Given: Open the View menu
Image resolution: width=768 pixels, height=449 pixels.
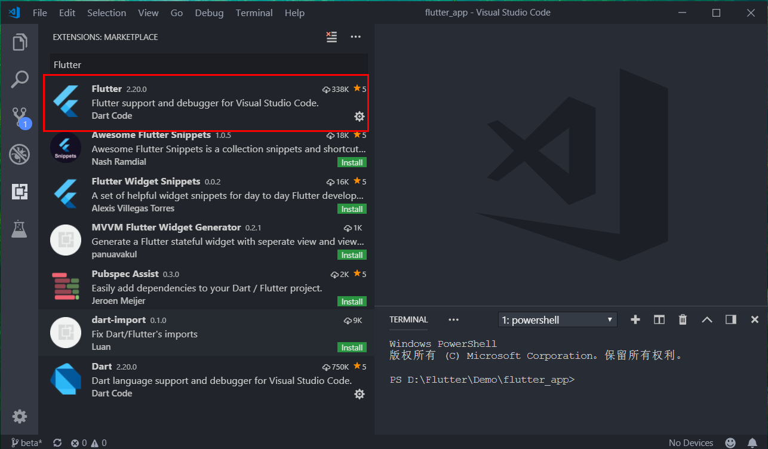Looking at the screenshot, I should (x=148, y=13).
